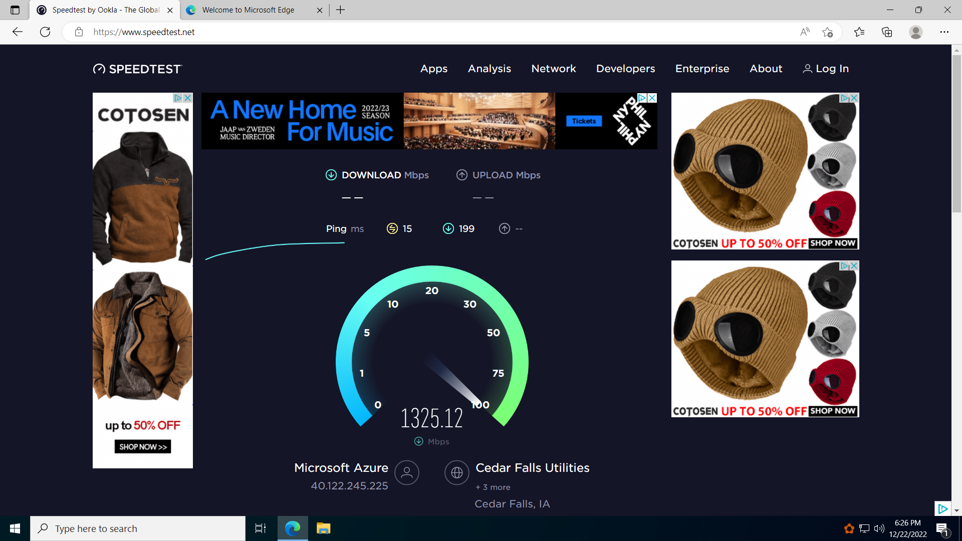This screenshot has height=541, width=962.
Task: Open a new browser tab
Action: (341, 10)
